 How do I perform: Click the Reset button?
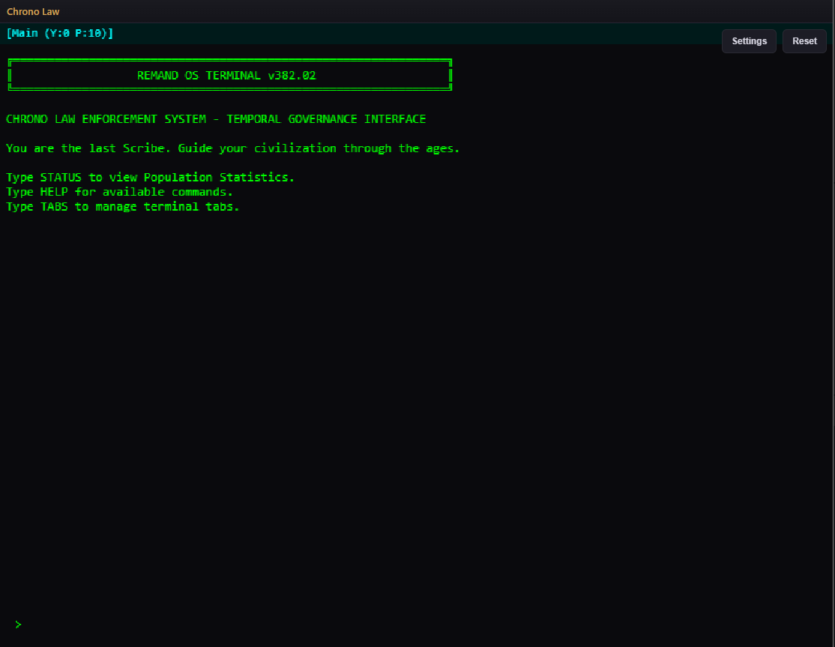(804, 41)
